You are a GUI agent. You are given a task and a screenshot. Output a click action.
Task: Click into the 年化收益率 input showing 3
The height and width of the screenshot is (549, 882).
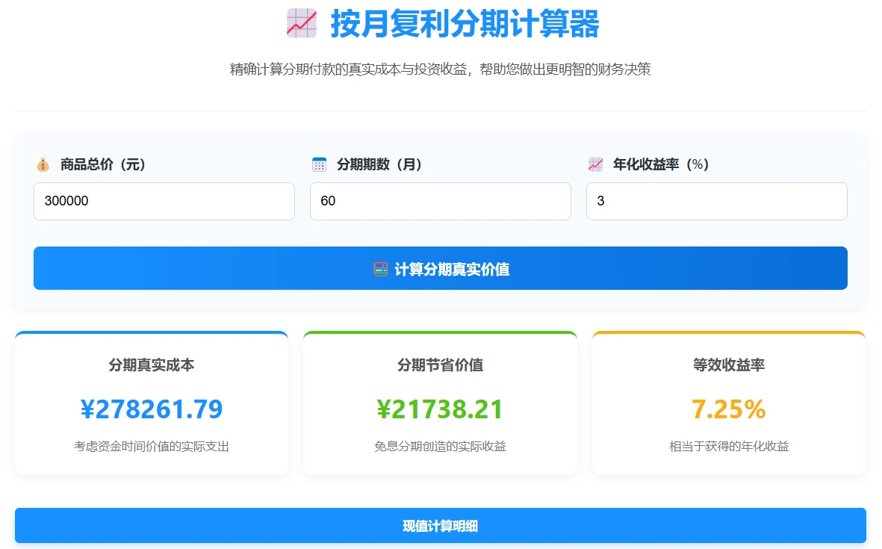(x=716, y=201)
